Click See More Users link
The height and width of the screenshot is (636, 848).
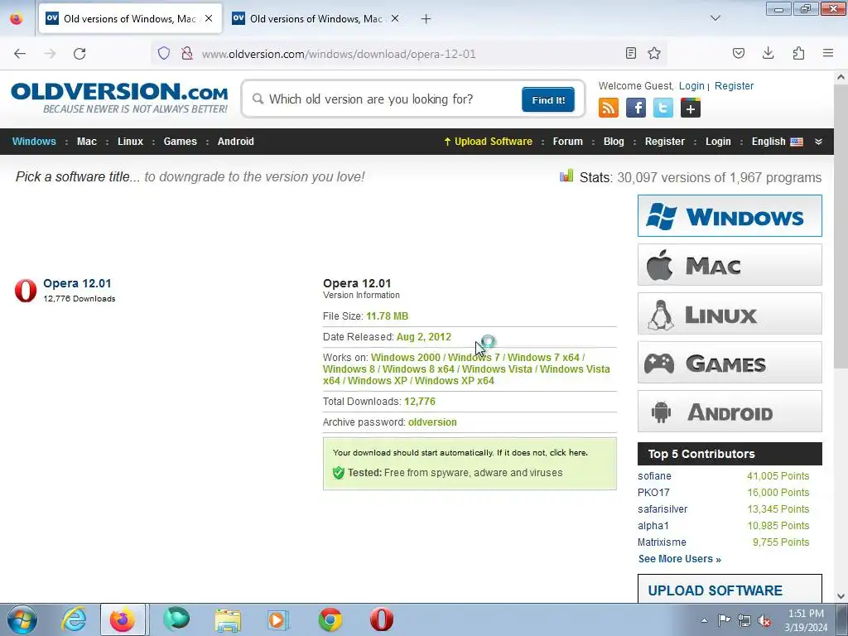[x=680, y=559]
